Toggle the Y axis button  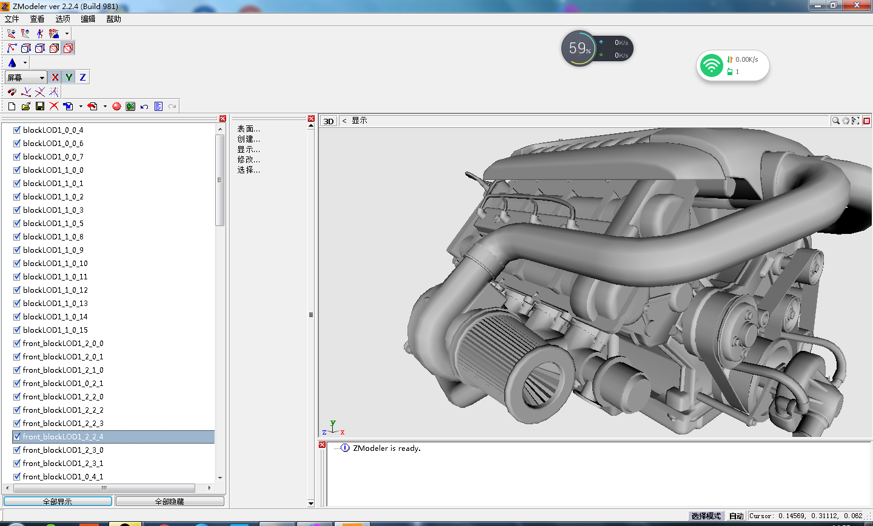tap(69, 77)
